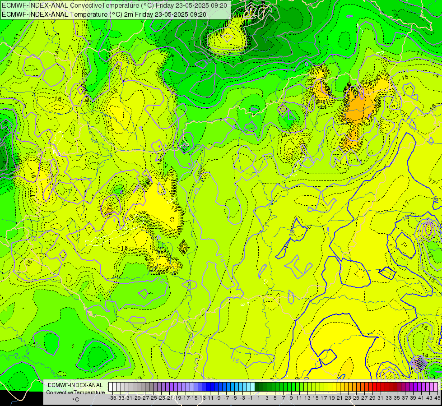Pick the purple swatch above 39

(x=411, y=387)
